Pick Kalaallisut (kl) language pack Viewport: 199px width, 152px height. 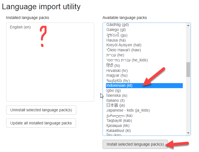[x=119, y=131]
